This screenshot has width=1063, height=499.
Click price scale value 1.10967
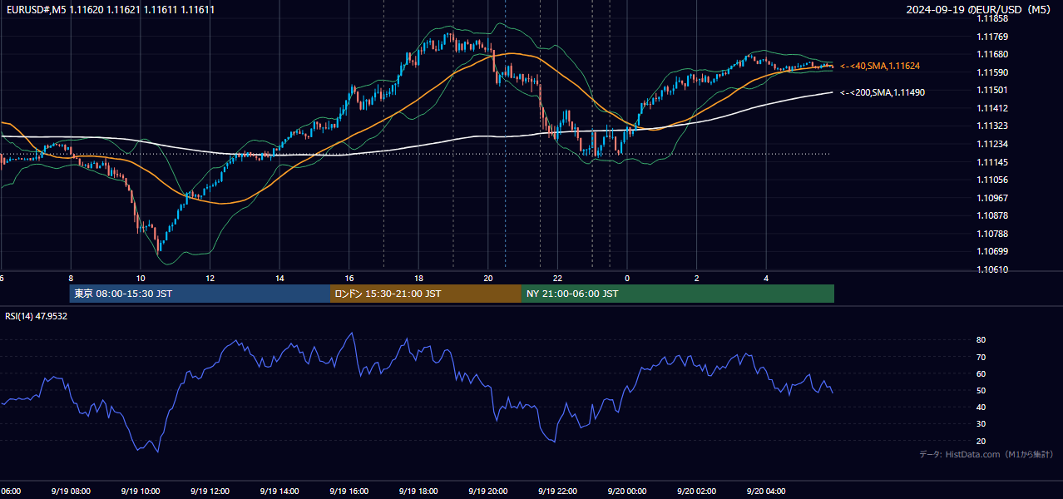(992, 198)
